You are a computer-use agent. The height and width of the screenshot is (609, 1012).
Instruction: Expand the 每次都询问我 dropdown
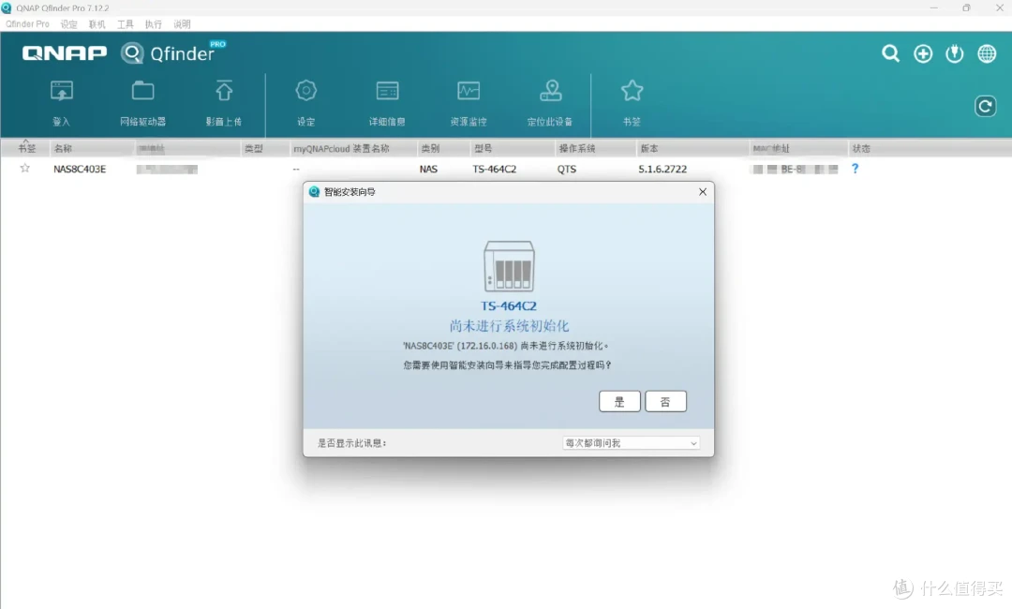(632, 443)
